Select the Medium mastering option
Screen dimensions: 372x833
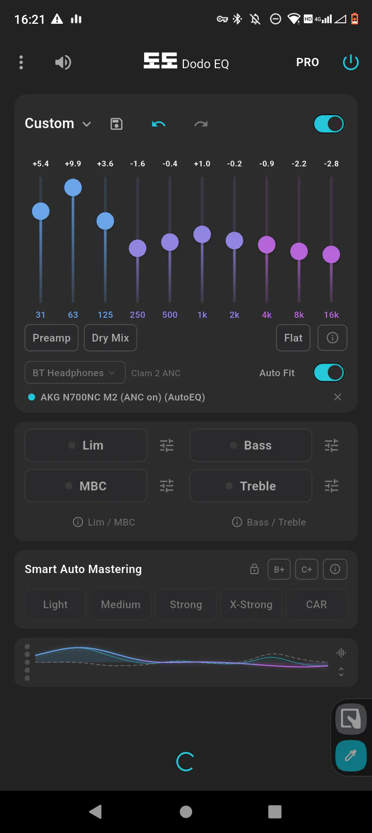point(121,605)
